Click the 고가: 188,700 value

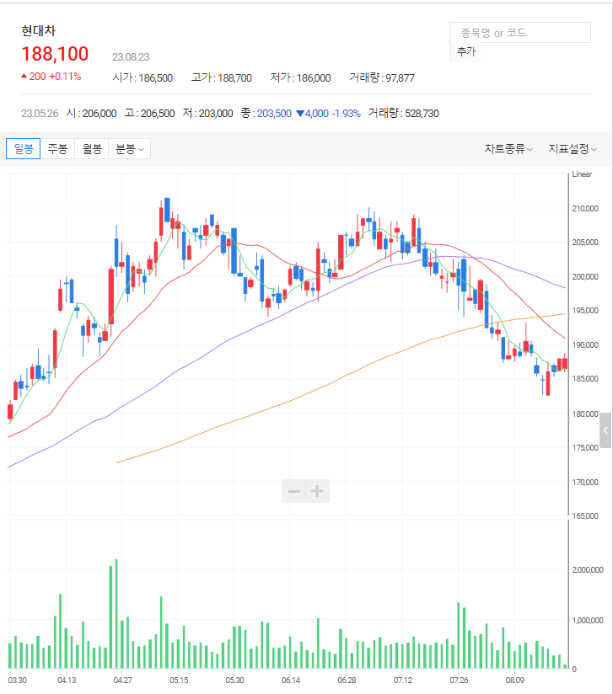[x=221, y=77]
